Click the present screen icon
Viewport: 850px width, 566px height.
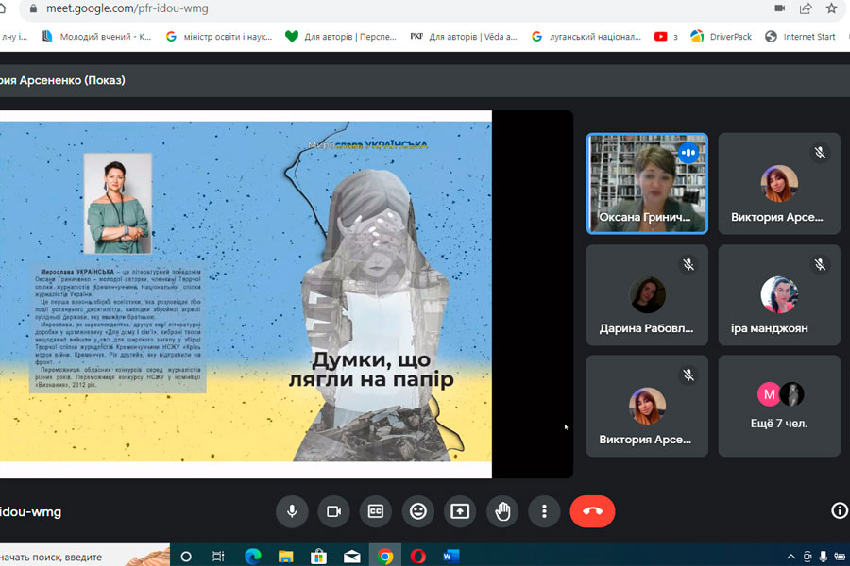pyautogui.click(x=460, y=511)
